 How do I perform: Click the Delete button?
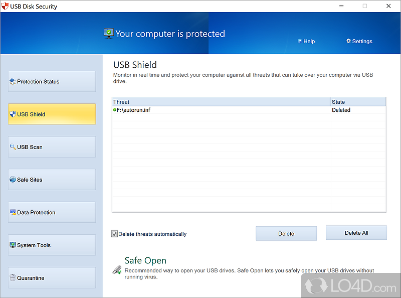coord(286,233)
